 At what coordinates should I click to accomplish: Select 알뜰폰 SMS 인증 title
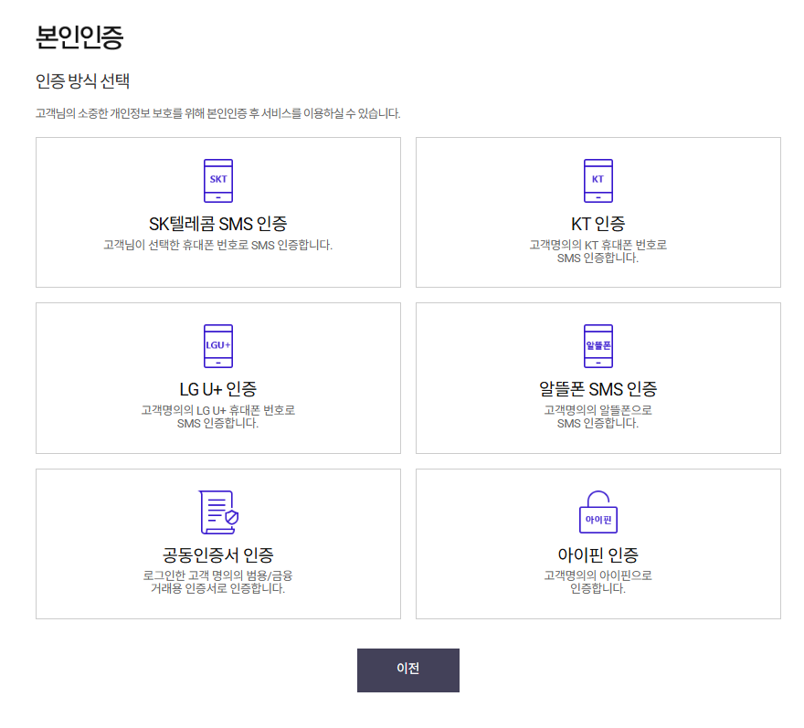(x=598, y=389)
